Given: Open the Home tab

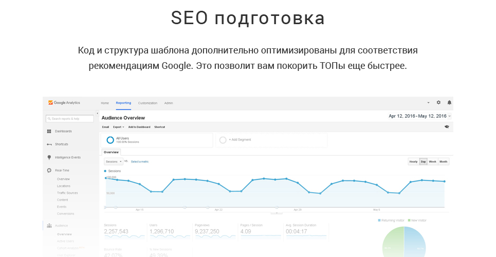Looking at the screenshot, I should (x=105, y=103).
